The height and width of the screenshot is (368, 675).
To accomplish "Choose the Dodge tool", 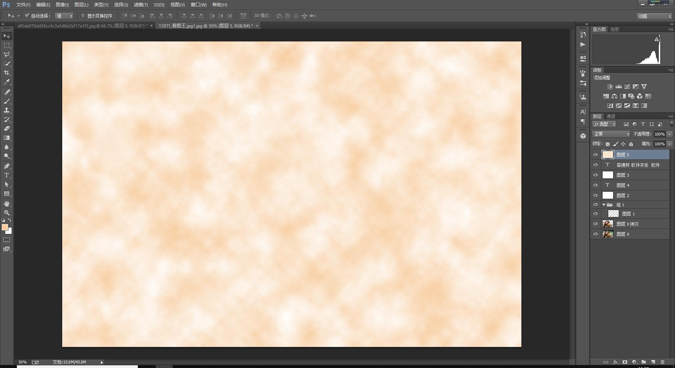I will [x=7, y=156].
